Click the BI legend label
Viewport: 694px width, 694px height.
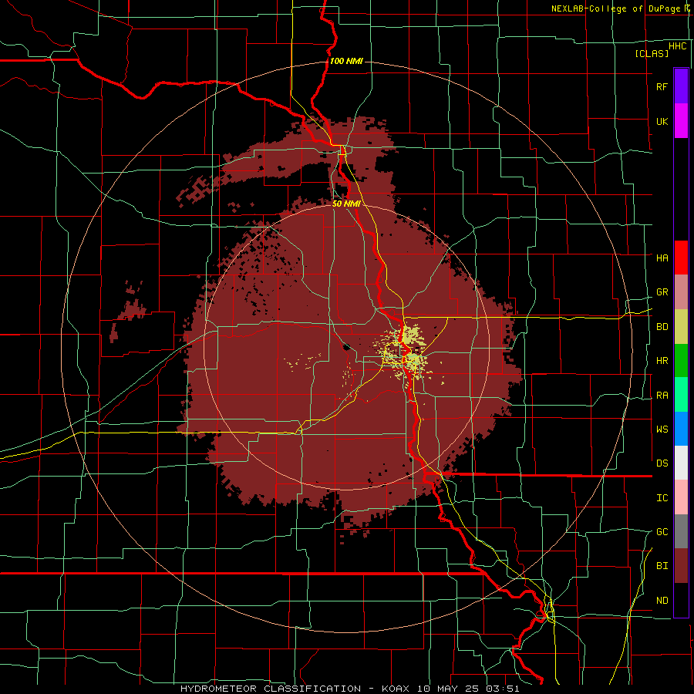pos(662,566)
